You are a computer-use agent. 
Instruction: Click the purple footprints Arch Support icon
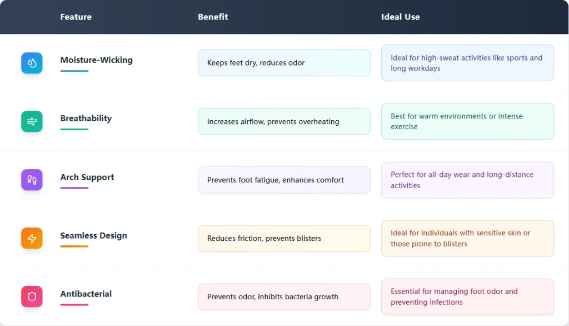pyautogui.click(x=32, y=180)
